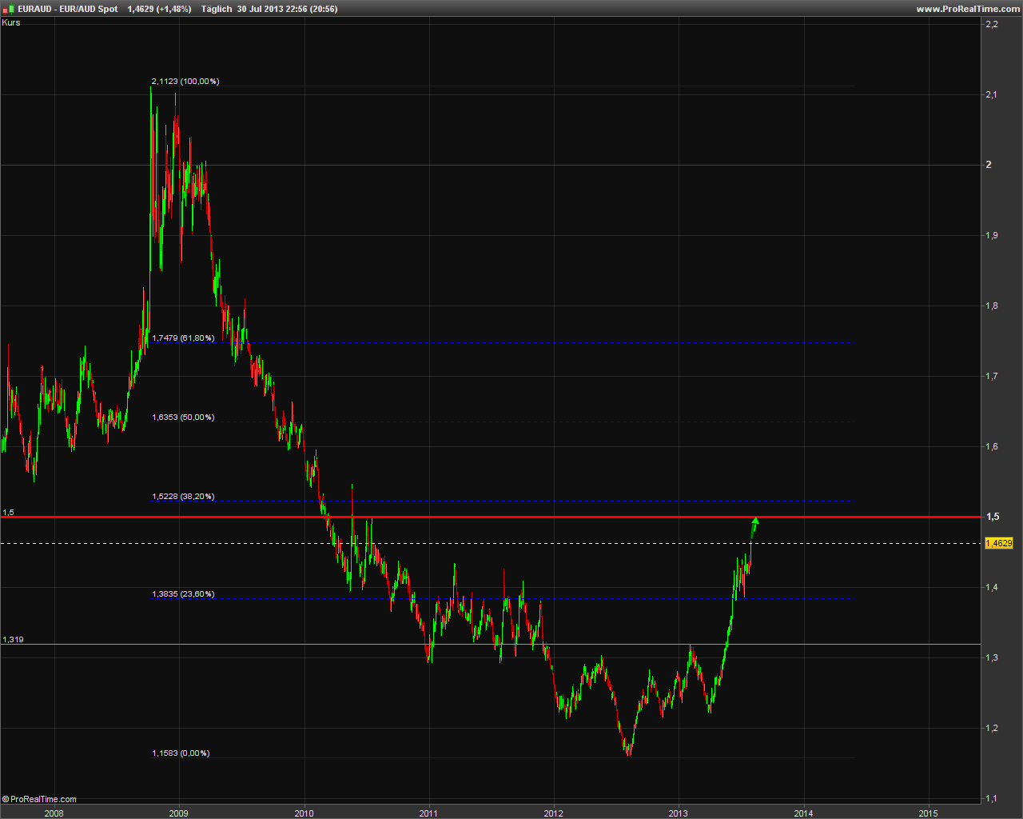Click the 2,2 price axis value
Viewport: 1023px width, 819px height.
pos(992,24)
